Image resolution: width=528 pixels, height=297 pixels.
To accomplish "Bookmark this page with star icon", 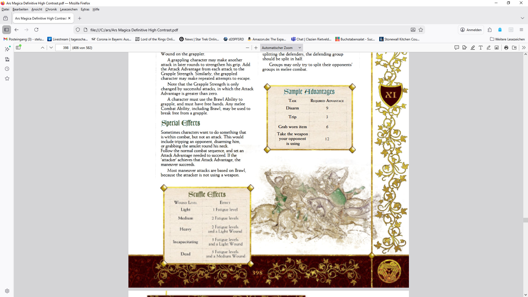I will (x=421, y=30).
